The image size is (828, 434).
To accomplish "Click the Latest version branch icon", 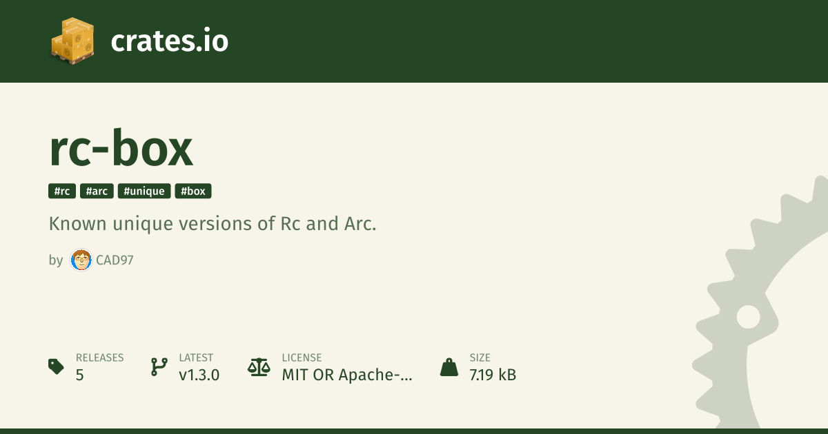I will click(x=159, y=366).
